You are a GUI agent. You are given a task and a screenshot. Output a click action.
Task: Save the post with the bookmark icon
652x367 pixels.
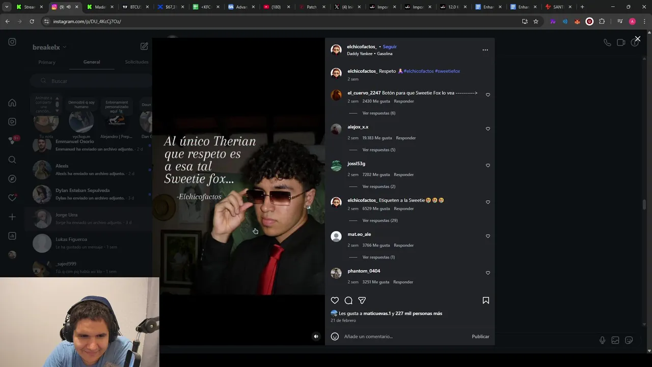[486, 301]
